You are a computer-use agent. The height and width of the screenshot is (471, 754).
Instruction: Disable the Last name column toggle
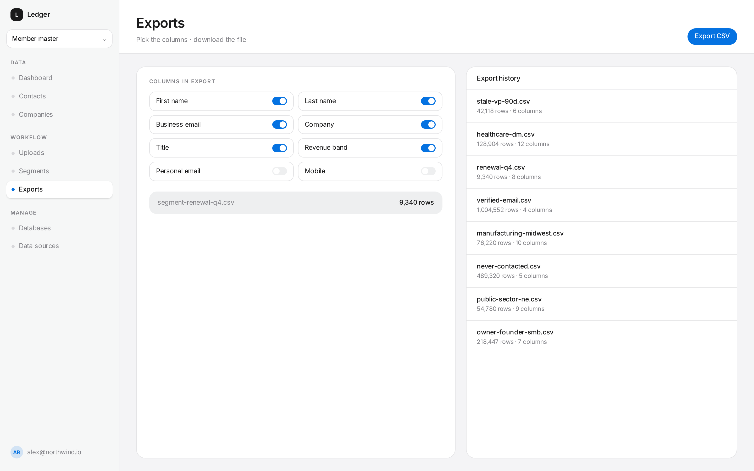coord(428,101)
